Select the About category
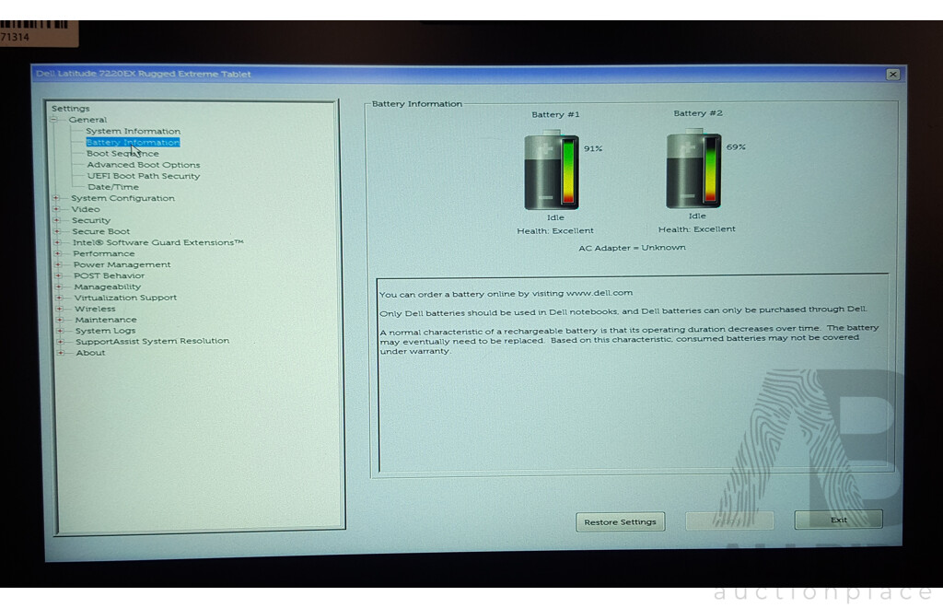This screenshot has height=608, width=943. point(90,353)
